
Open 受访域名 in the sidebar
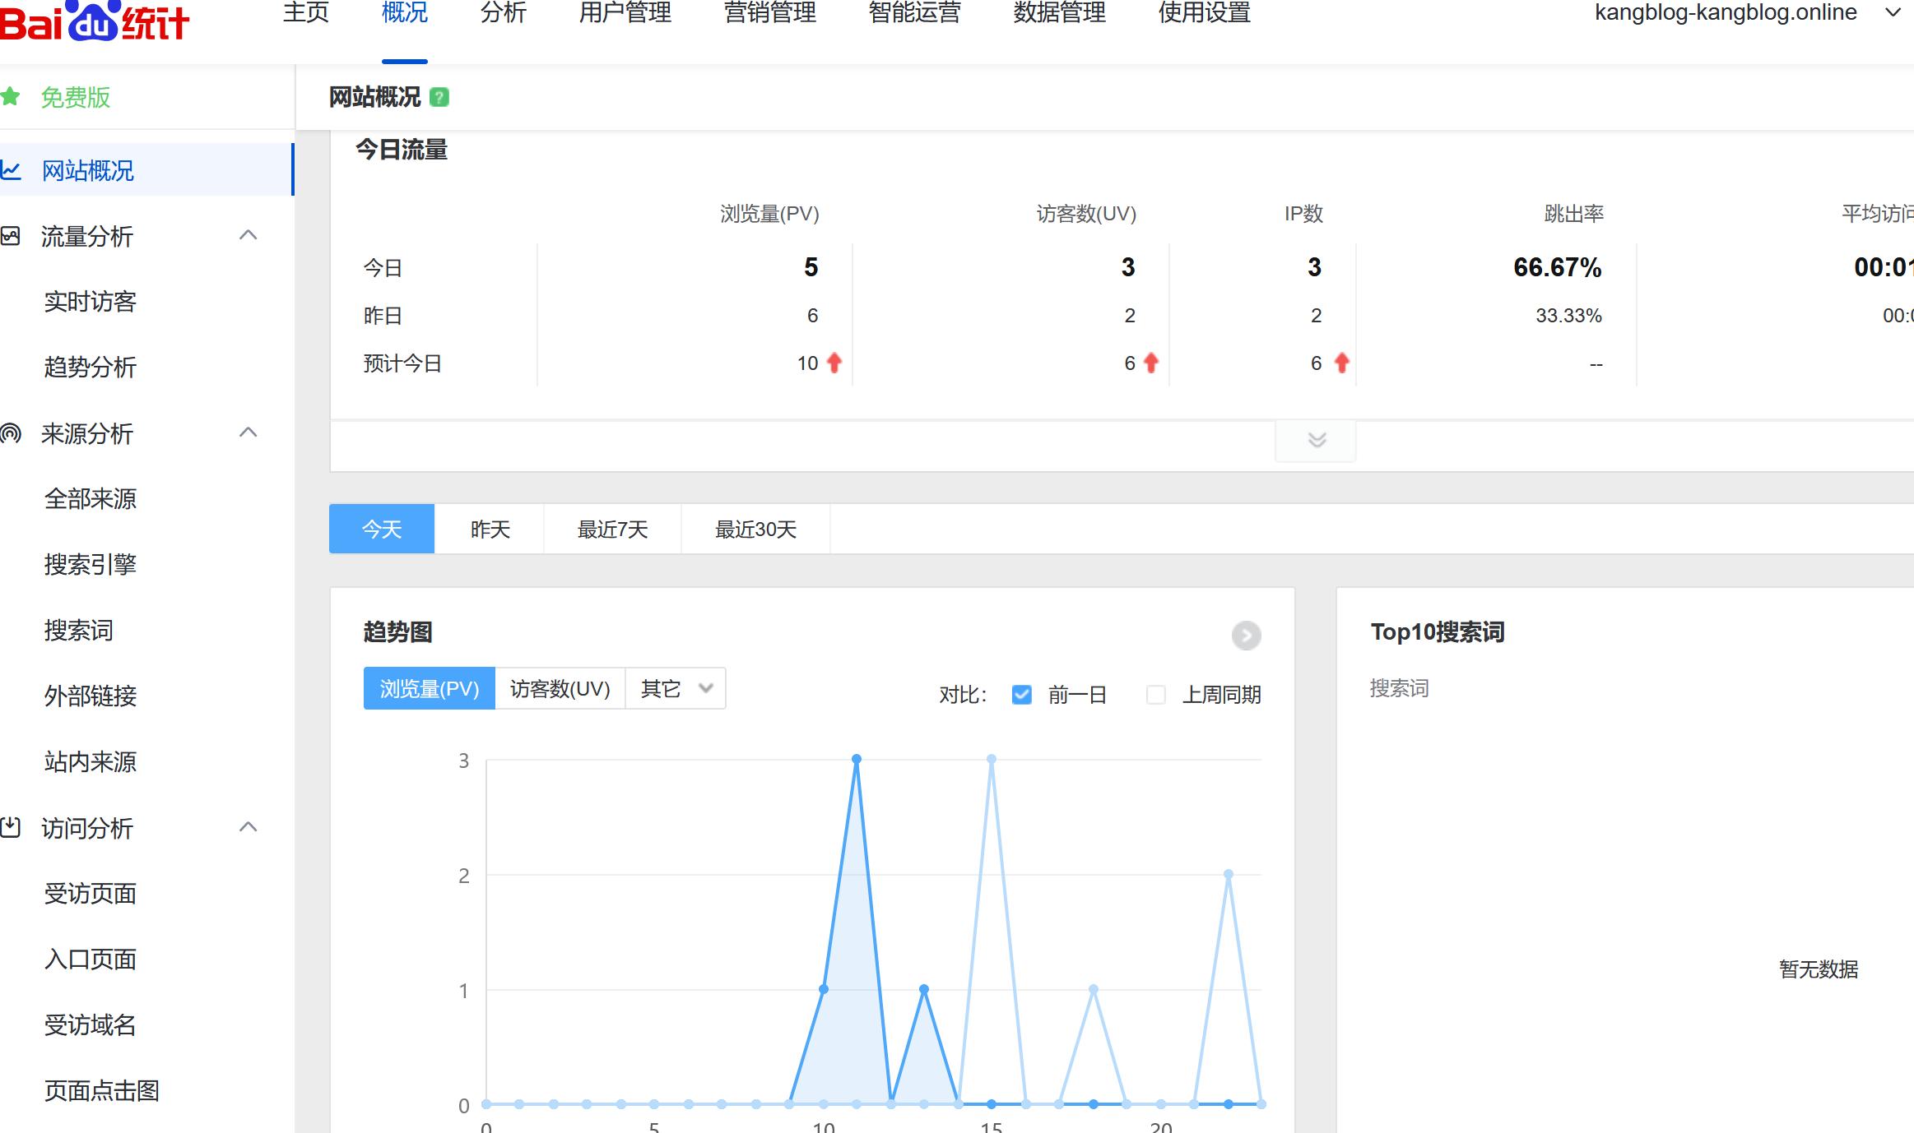[x=91, y=1025]
